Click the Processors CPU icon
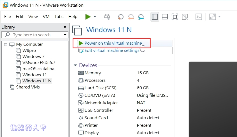This screenshot has width=237, height=137. pyautogui.click(x=81, y=80)
